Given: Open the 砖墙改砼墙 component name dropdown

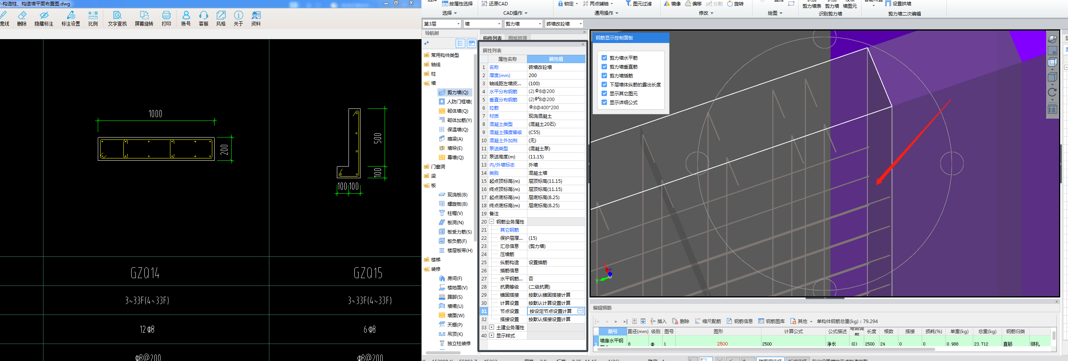Looking at the screenshot, I should (x=564, y=24).
